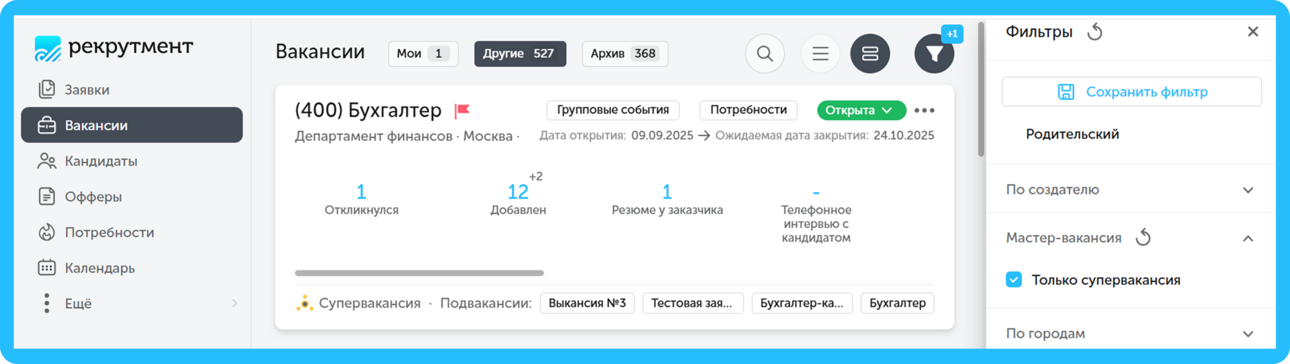The width and height of the screenshot is (1290, 364).
Task: Click the red flag next to Бухгалтер
Action: (x=462, y=111)
